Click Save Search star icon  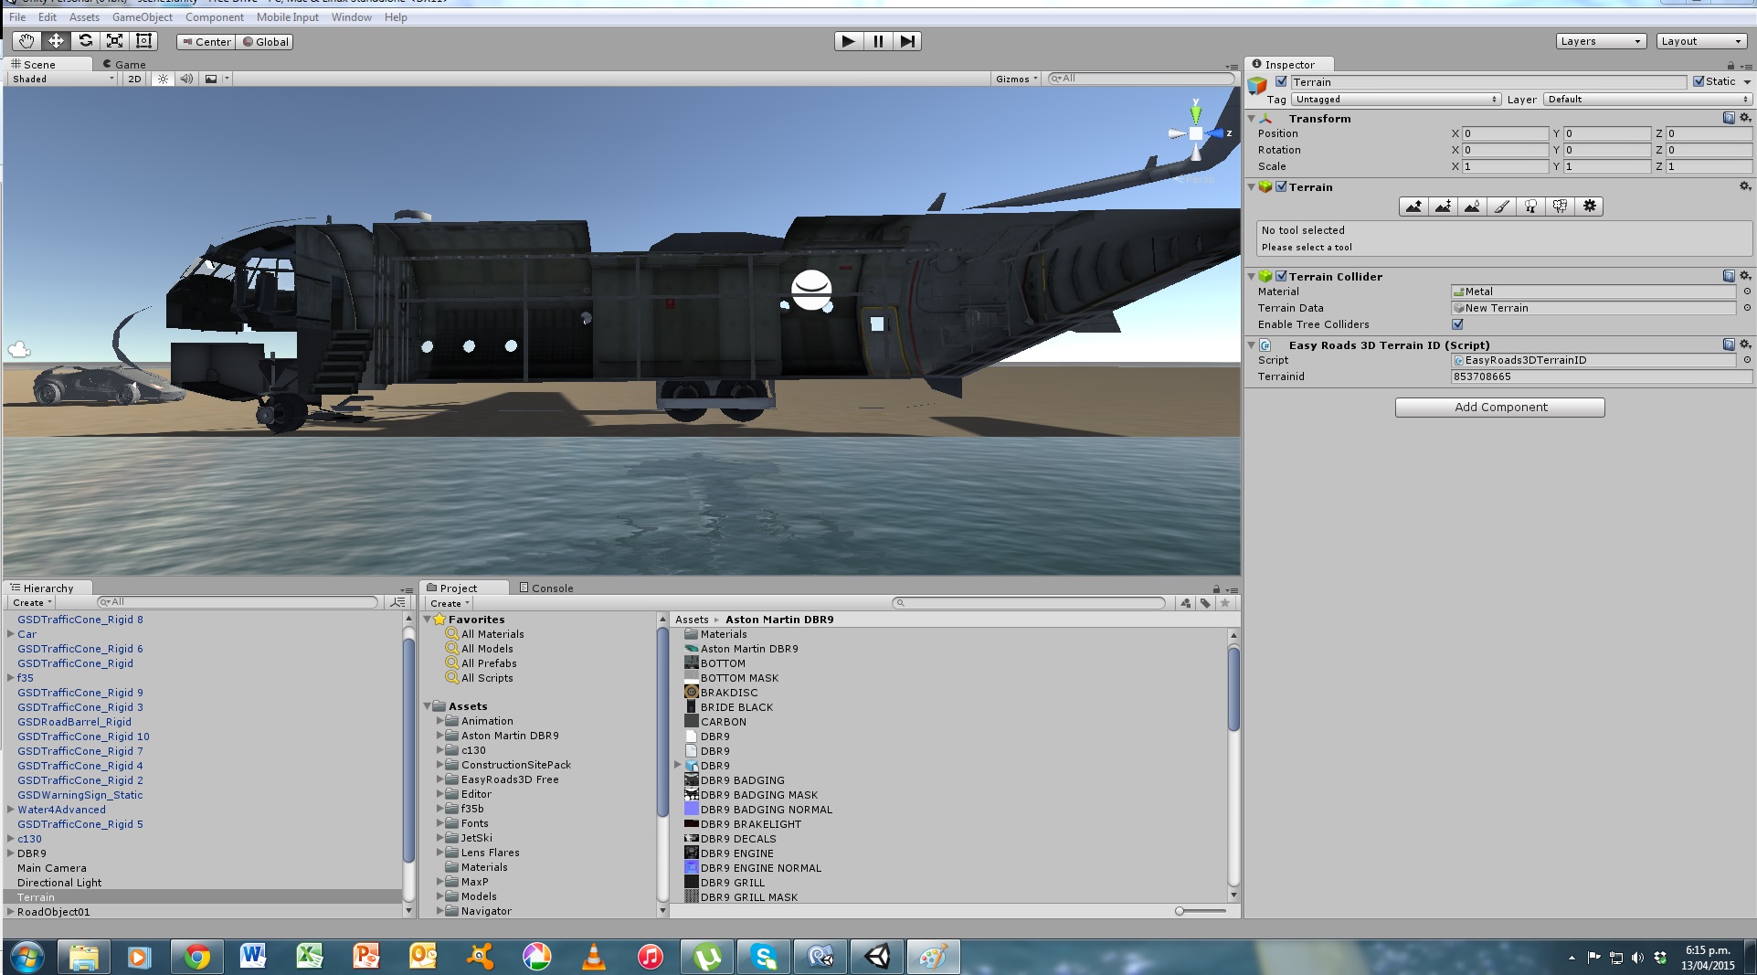click(1225, 603)
